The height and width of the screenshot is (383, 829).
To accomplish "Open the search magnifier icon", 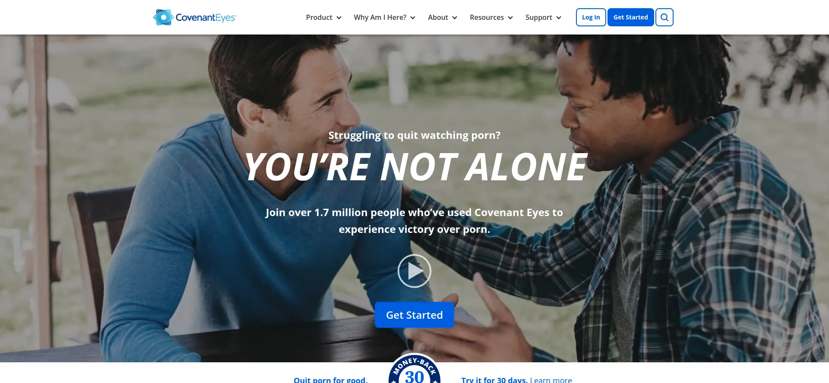I will click(664, 17).
